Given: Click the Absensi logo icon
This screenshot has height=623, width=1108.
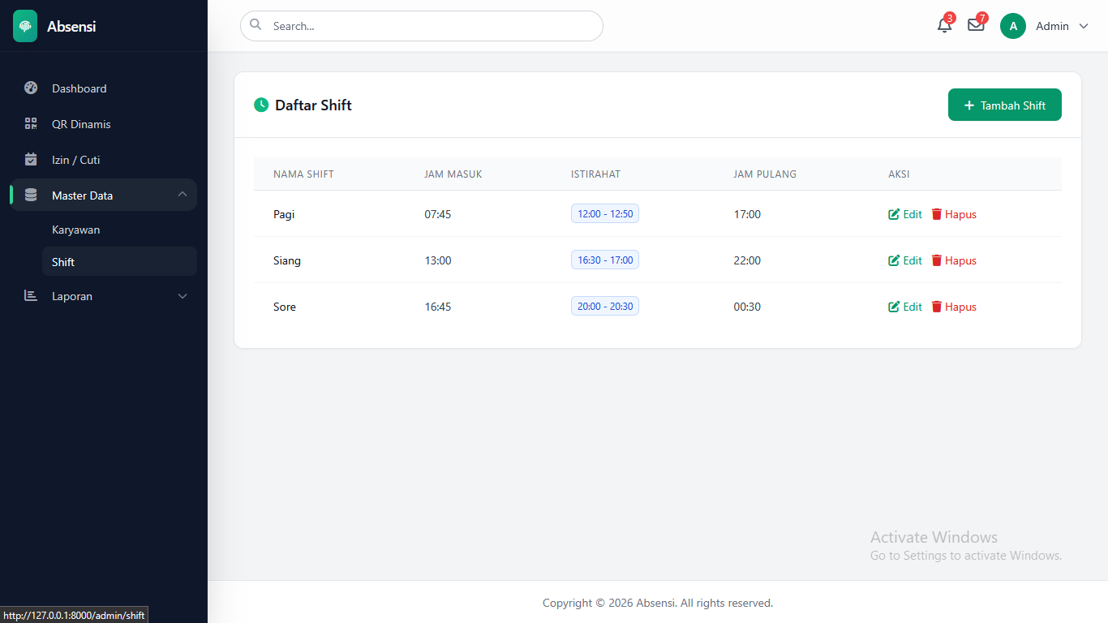Looking at the screenshot, I should (x=25, y=26).
